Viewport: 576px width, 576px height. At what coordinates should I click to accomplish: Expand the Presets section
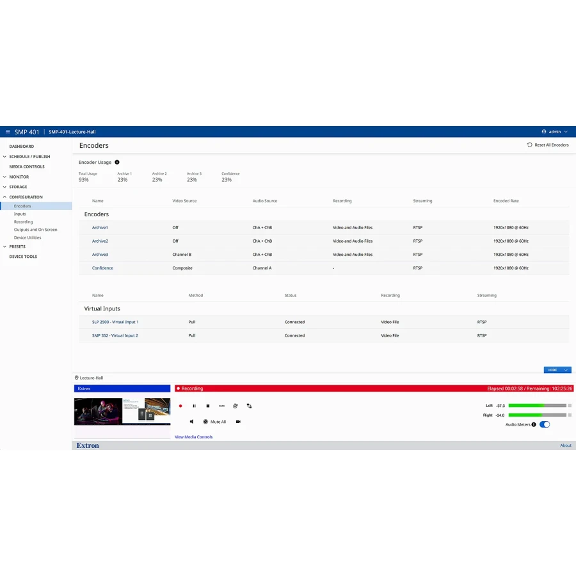17,246
